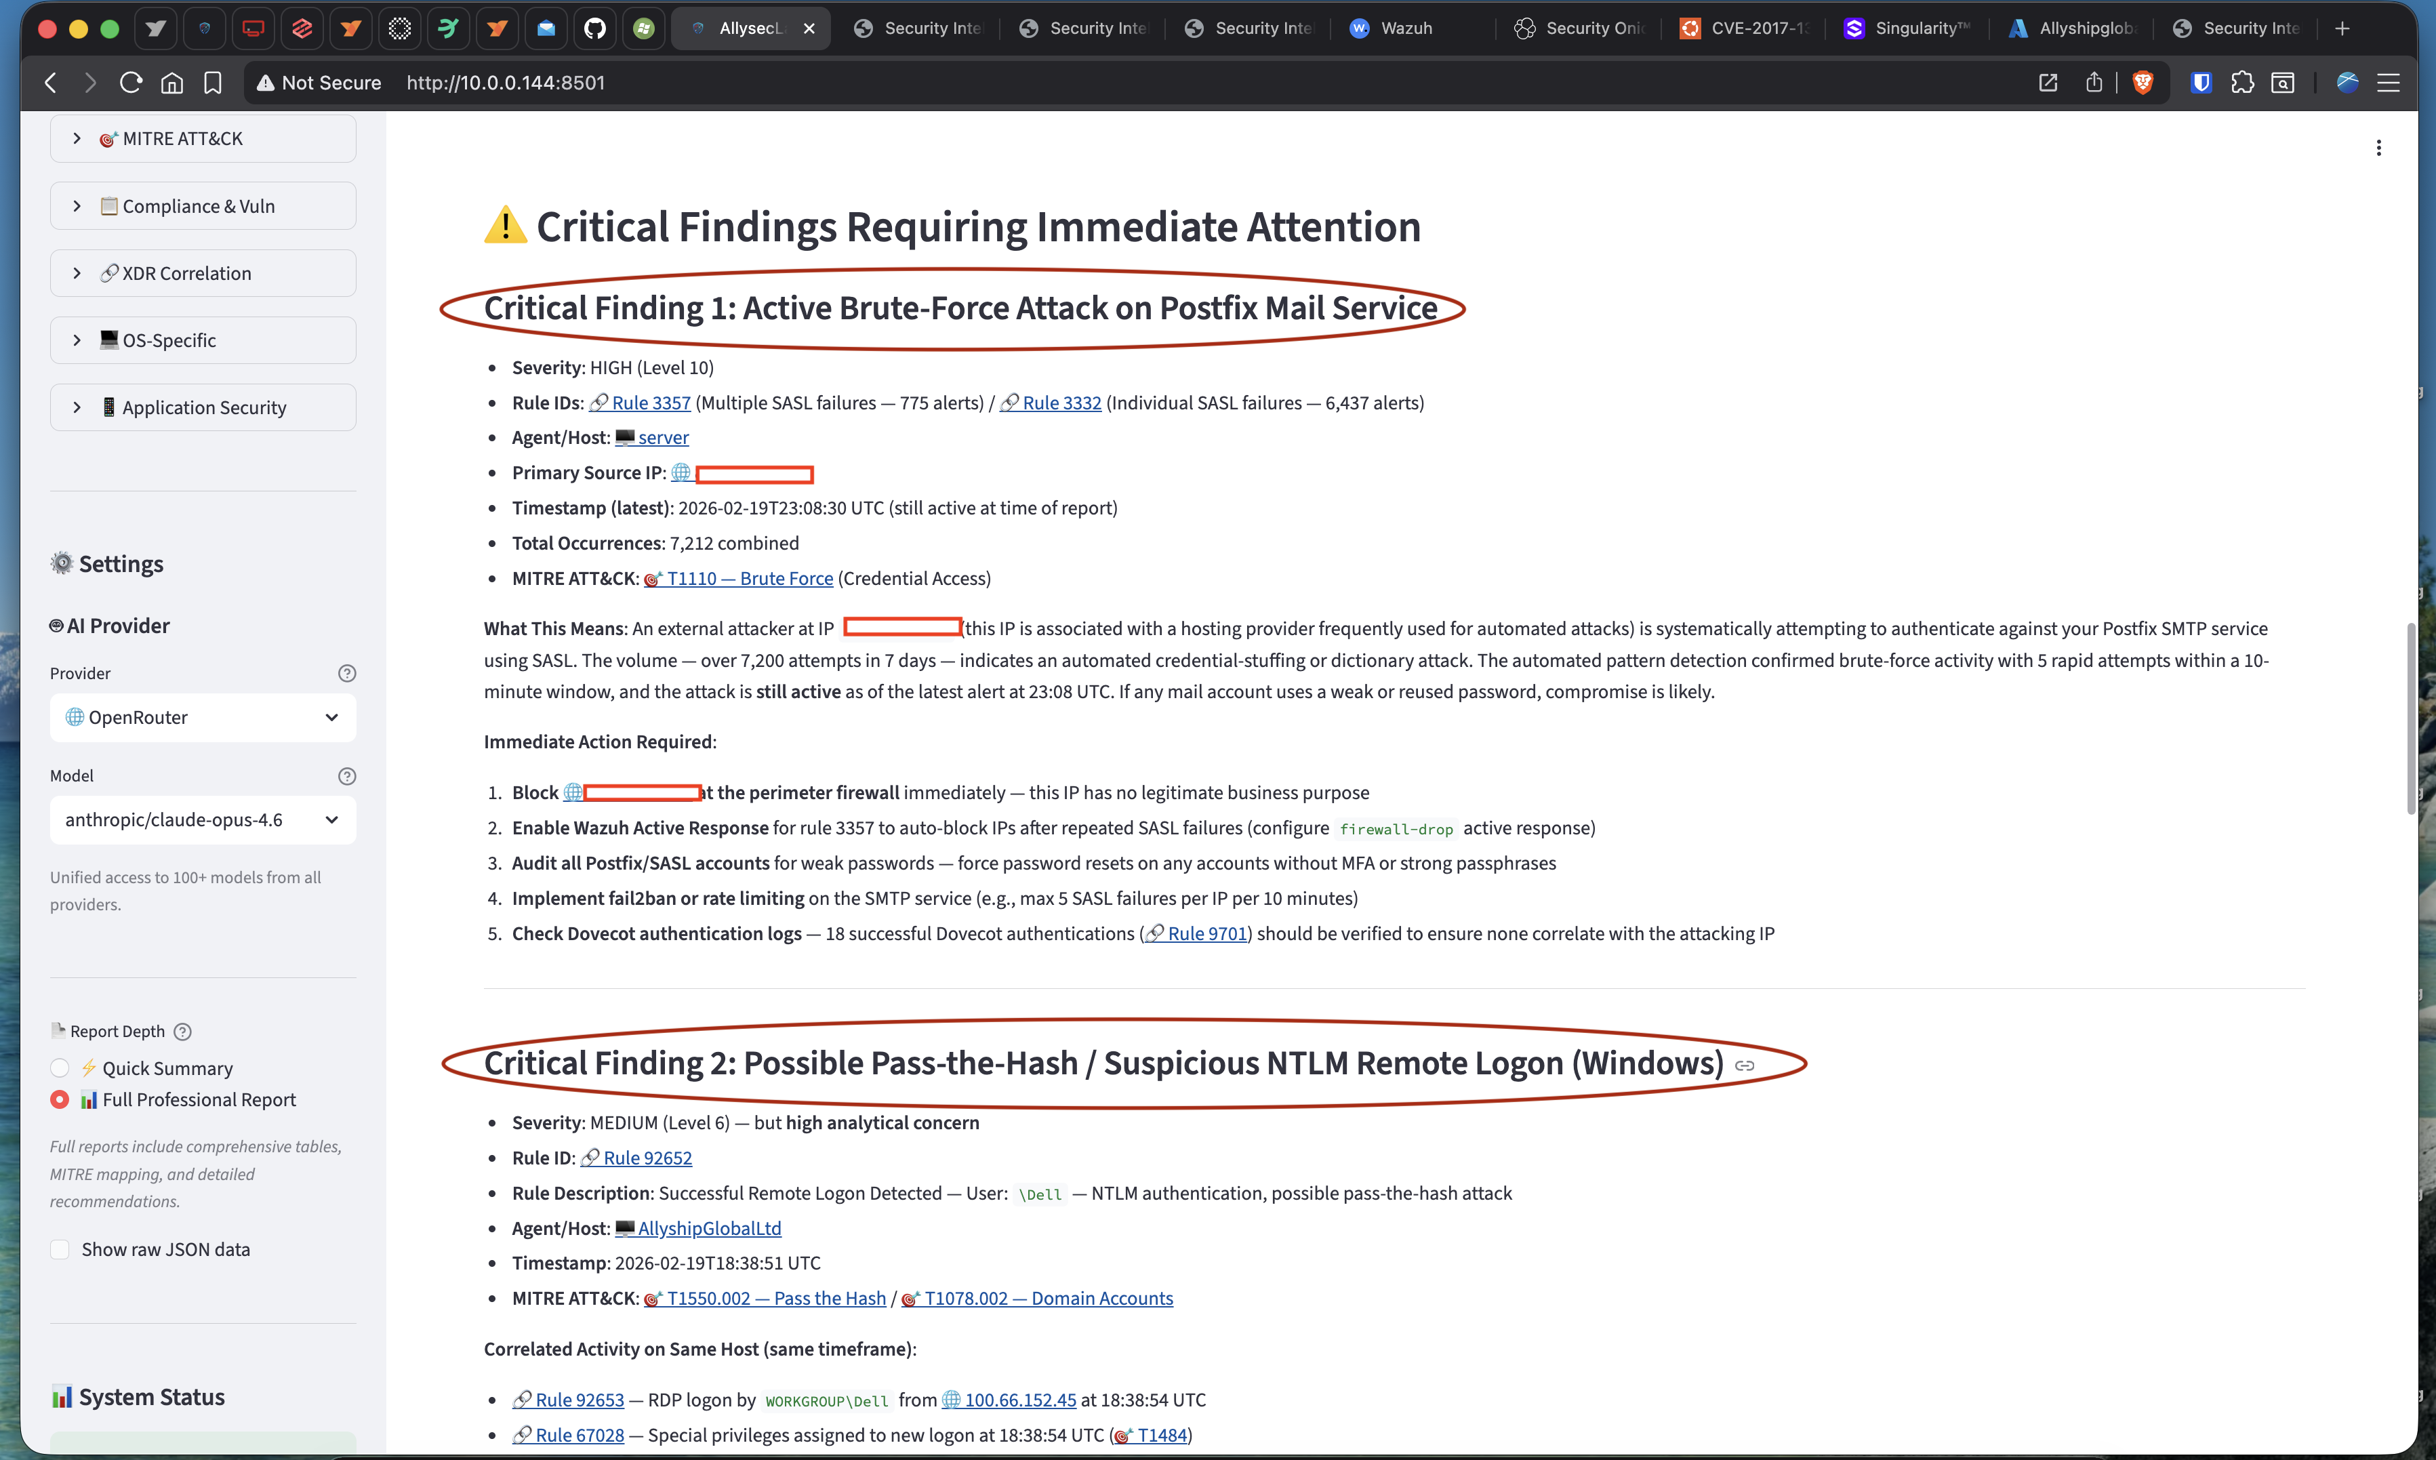
Task: Click the help icon next to Provider
Action: pyautogui.click(x=346, y=673)
